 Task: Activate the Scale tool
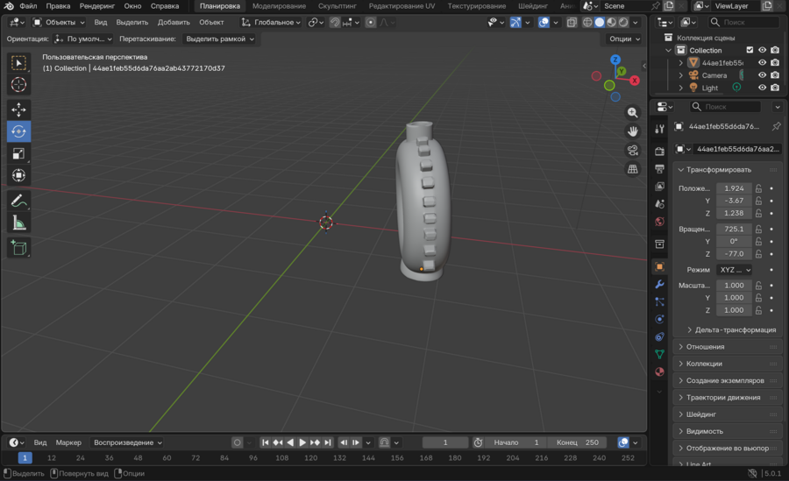click(18, 153)
